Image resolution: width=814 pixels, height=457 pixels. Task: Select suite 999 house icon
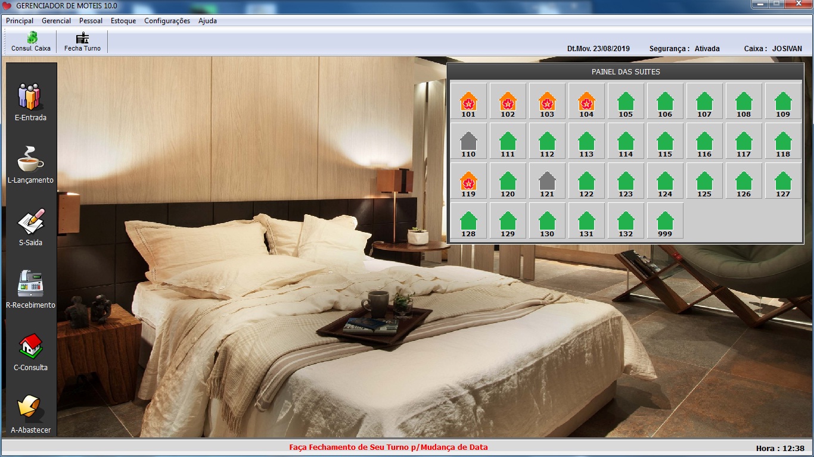(x=665, y=221)
